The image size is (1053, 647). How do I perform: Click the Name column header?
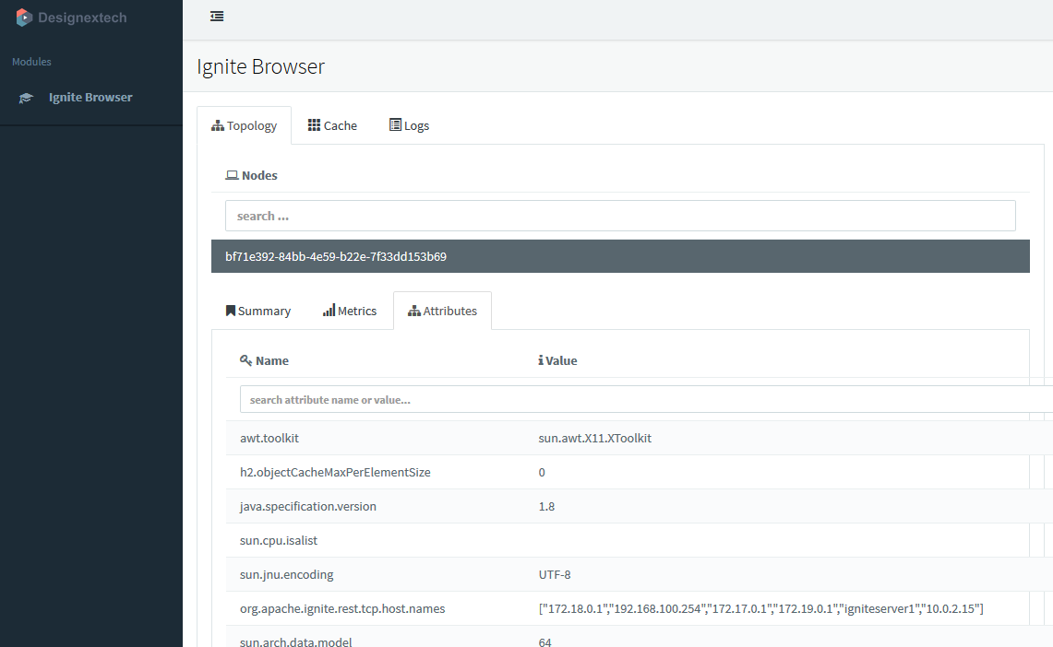tap(272, 360)
